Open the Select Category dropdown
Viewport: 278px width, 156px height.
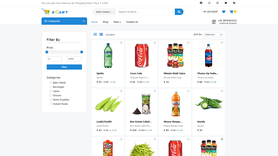104,12
